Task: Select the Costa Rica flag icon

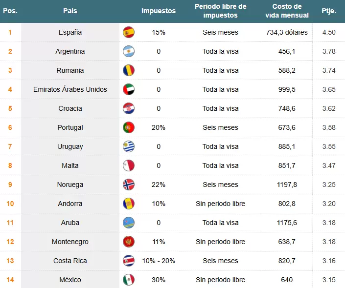Action: [x=129, y=261]
